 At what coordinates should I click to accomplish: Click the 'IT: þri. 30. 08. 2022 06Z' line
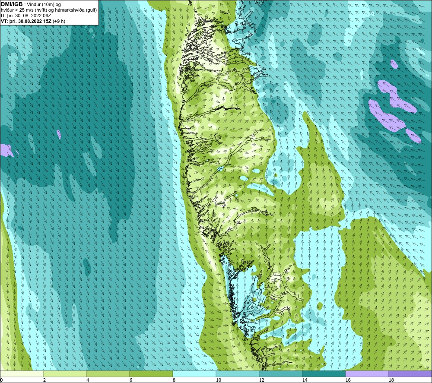[26, 16]
